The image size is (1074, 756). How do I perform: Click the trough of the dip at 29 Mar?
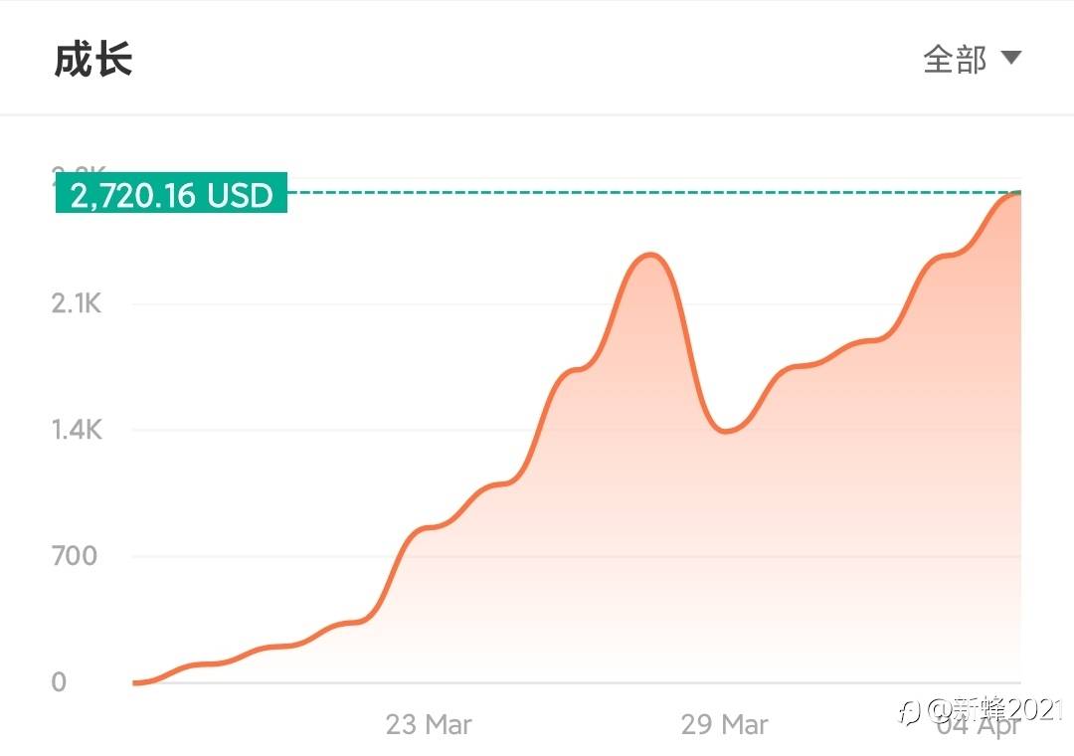726,431
